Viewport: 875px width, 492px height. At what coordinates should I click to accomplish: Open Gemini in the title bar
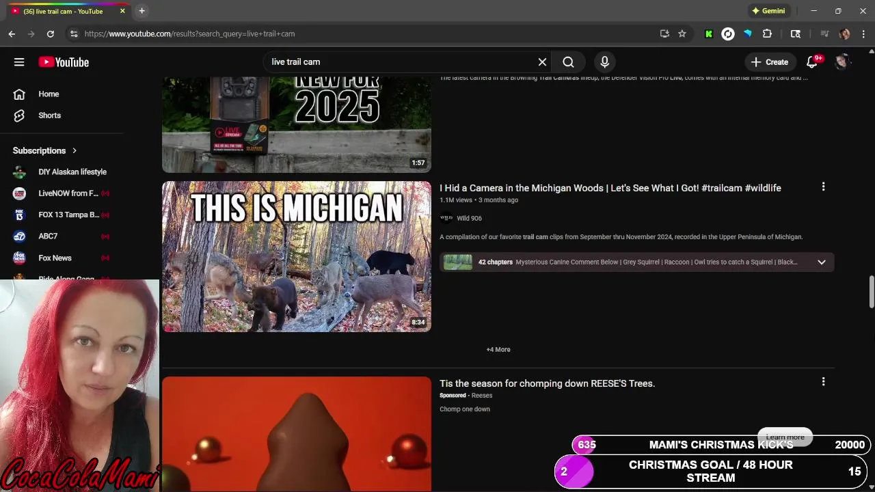point(768,11)
